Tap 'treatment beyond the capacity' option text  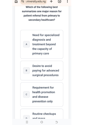click(44, 46)
